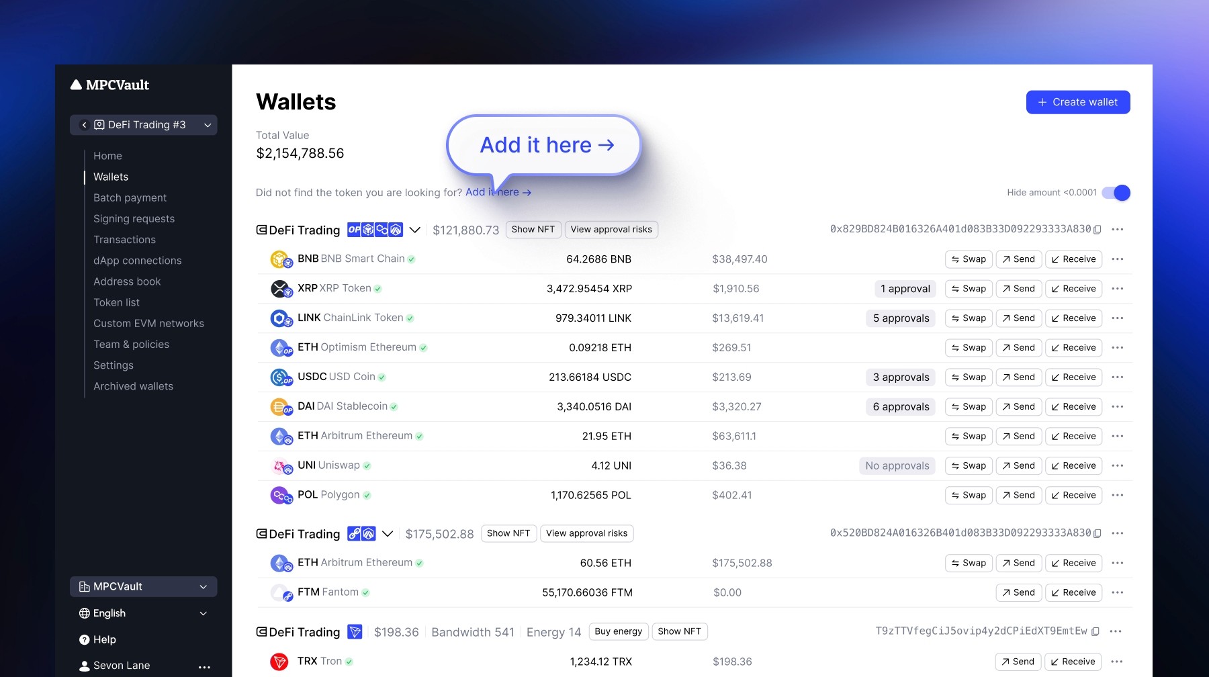Click the Tron network badge icon
The height and width of the screenshot is (677, 1209).
click(x=355, y=632)
